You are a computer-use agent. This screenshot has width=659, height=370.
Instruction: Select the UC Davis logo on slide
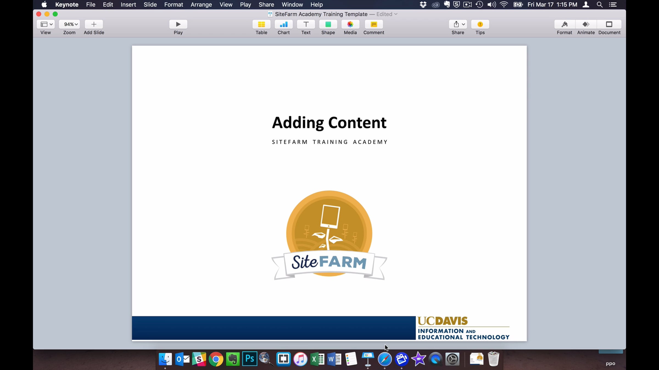point(463,328)
